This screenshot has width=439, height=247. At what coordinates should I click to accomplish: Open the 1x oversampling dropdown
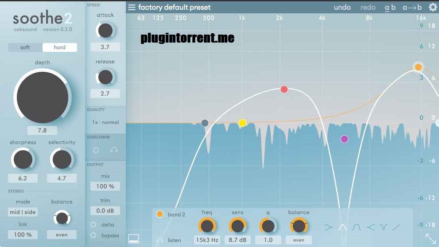click(x=95, y=122)
